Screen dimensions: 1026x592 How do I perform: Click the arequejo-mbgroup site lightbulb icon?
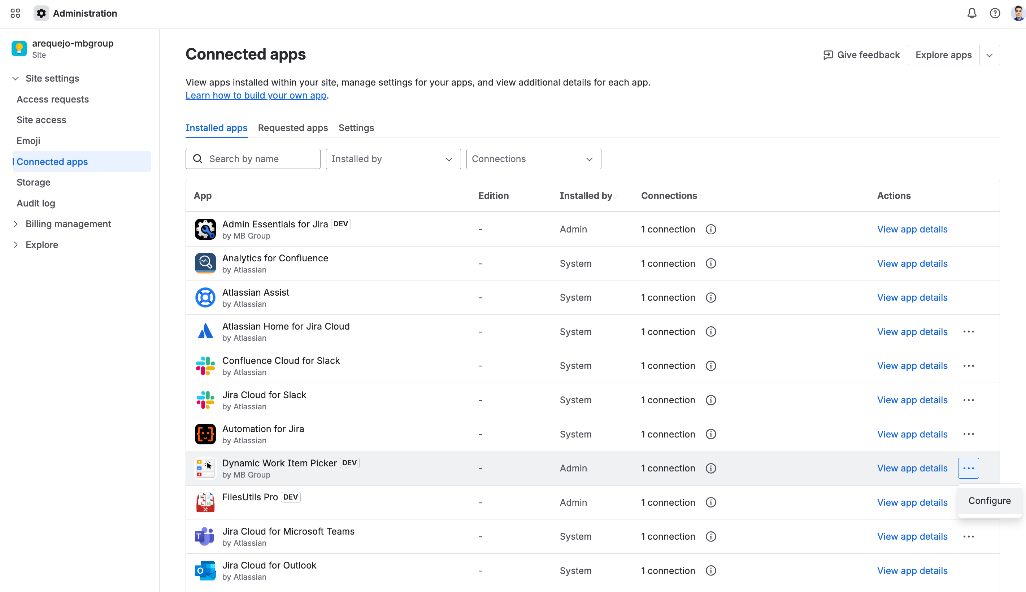pyautogui.click(x=19, y=49)
